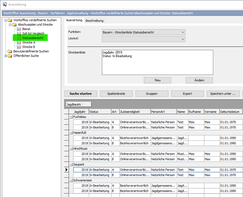Click the Öffentlichen Suche folder icon

tap(10, 56)
